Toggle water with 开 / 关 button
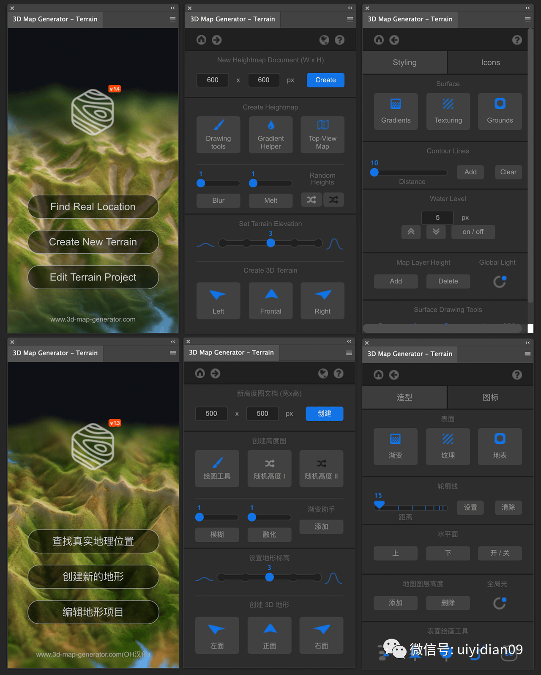541x675 pixels. pyautogui.click(x=500, y=553)
